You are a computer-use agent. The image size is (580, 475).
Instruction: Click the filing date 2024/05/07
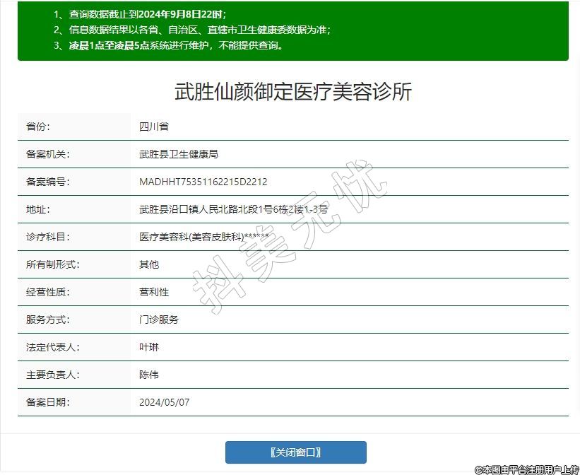[165, 402]
